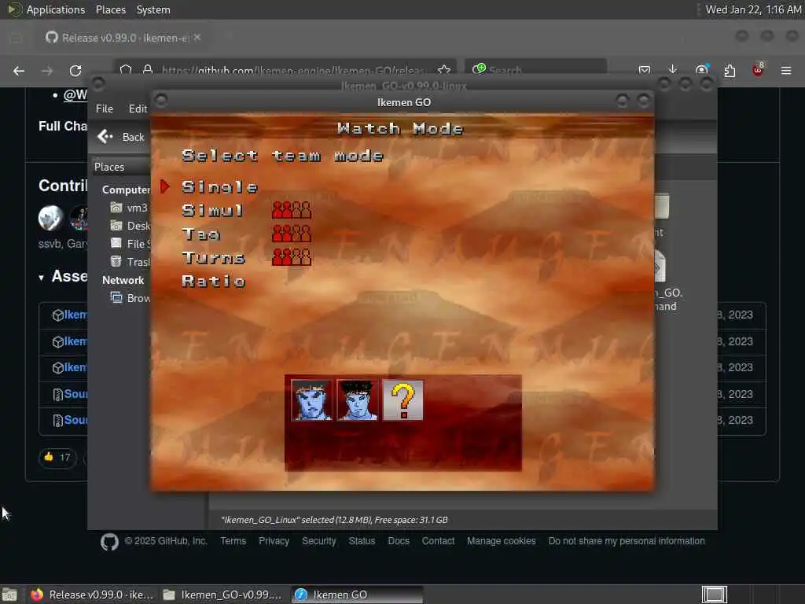Click Manage cookies footer link

point(501,541)
